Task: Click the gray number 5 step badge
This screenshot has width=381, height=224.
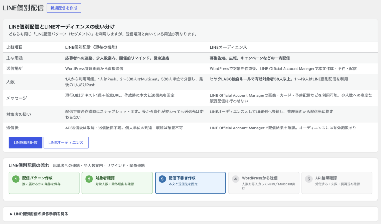Action: 308,179
